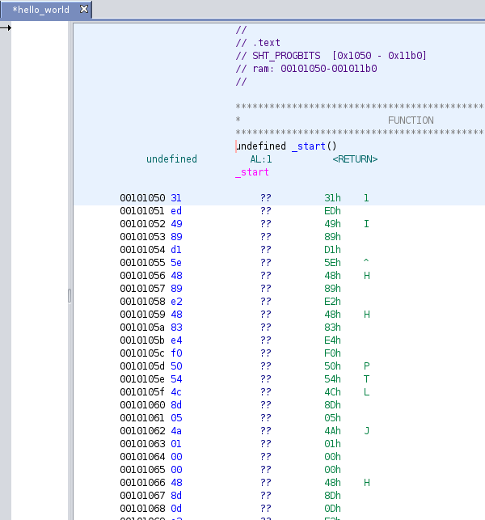Click the <RETURN> parameter name

click(x=355, y=159)
